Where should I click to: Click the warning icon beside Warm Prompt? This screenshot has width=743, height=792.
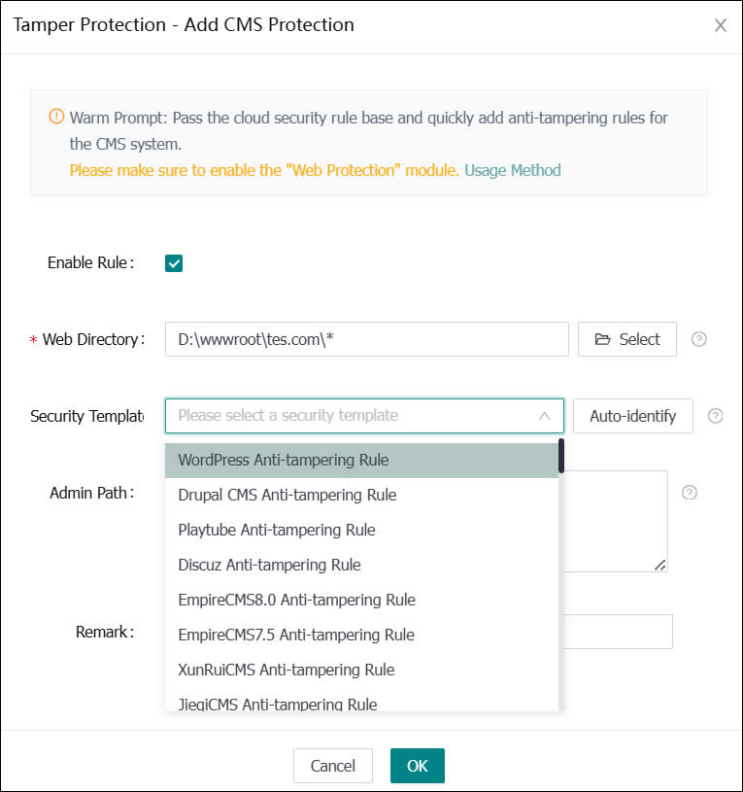click(56, 118)
